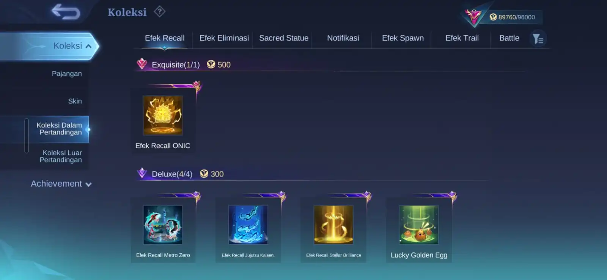
Task: Open the Sacred Statue tab
Action: (x=284, y=38)
